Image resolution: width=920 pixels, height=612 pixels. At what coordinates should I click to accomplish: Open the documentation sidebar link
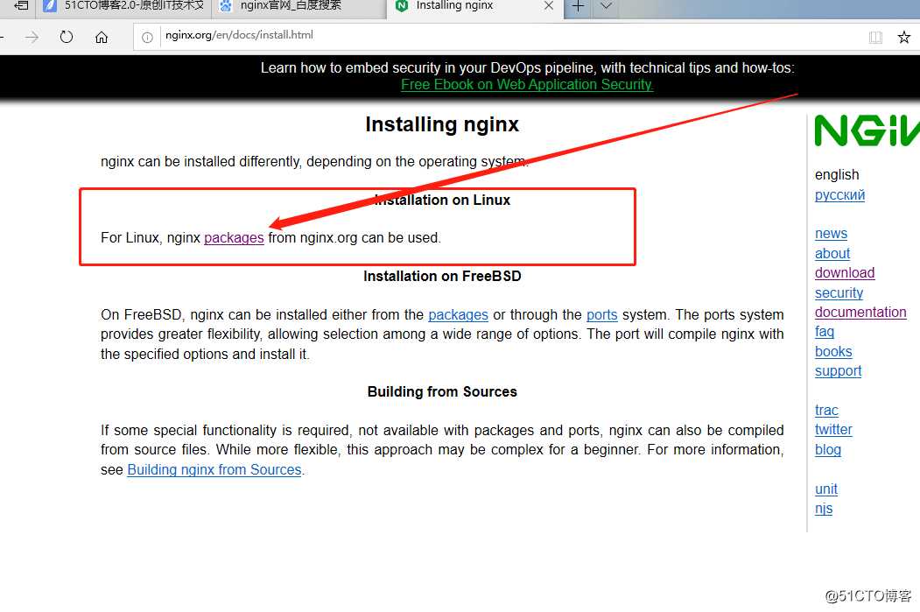pos(860,313)
